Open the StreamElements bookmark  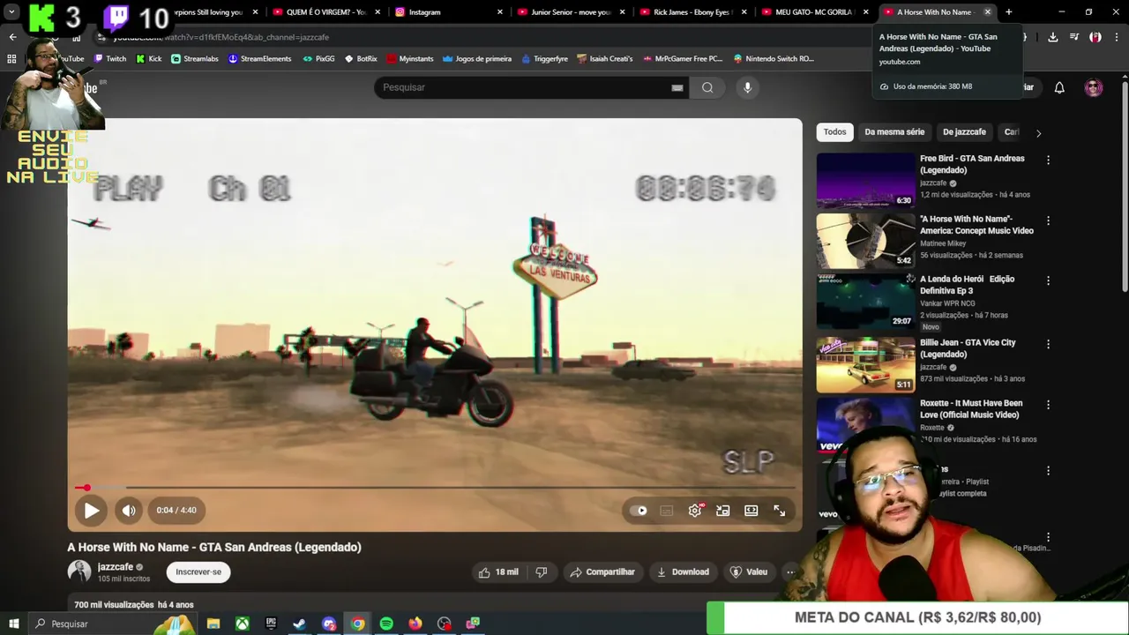259,59
